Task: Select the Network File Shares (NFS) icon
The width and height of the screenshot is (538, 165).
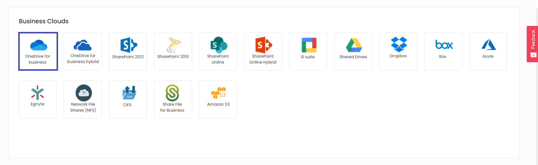Action: point(84,93)
